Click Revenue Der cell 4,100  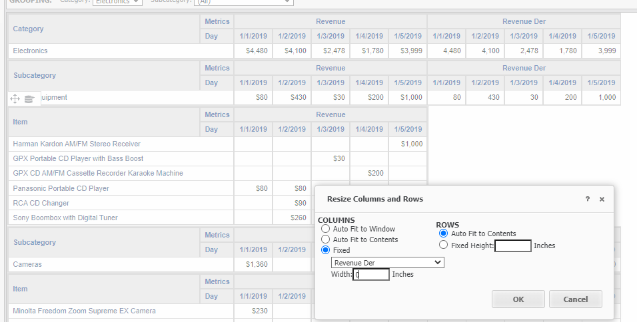[x=485, y=51]
